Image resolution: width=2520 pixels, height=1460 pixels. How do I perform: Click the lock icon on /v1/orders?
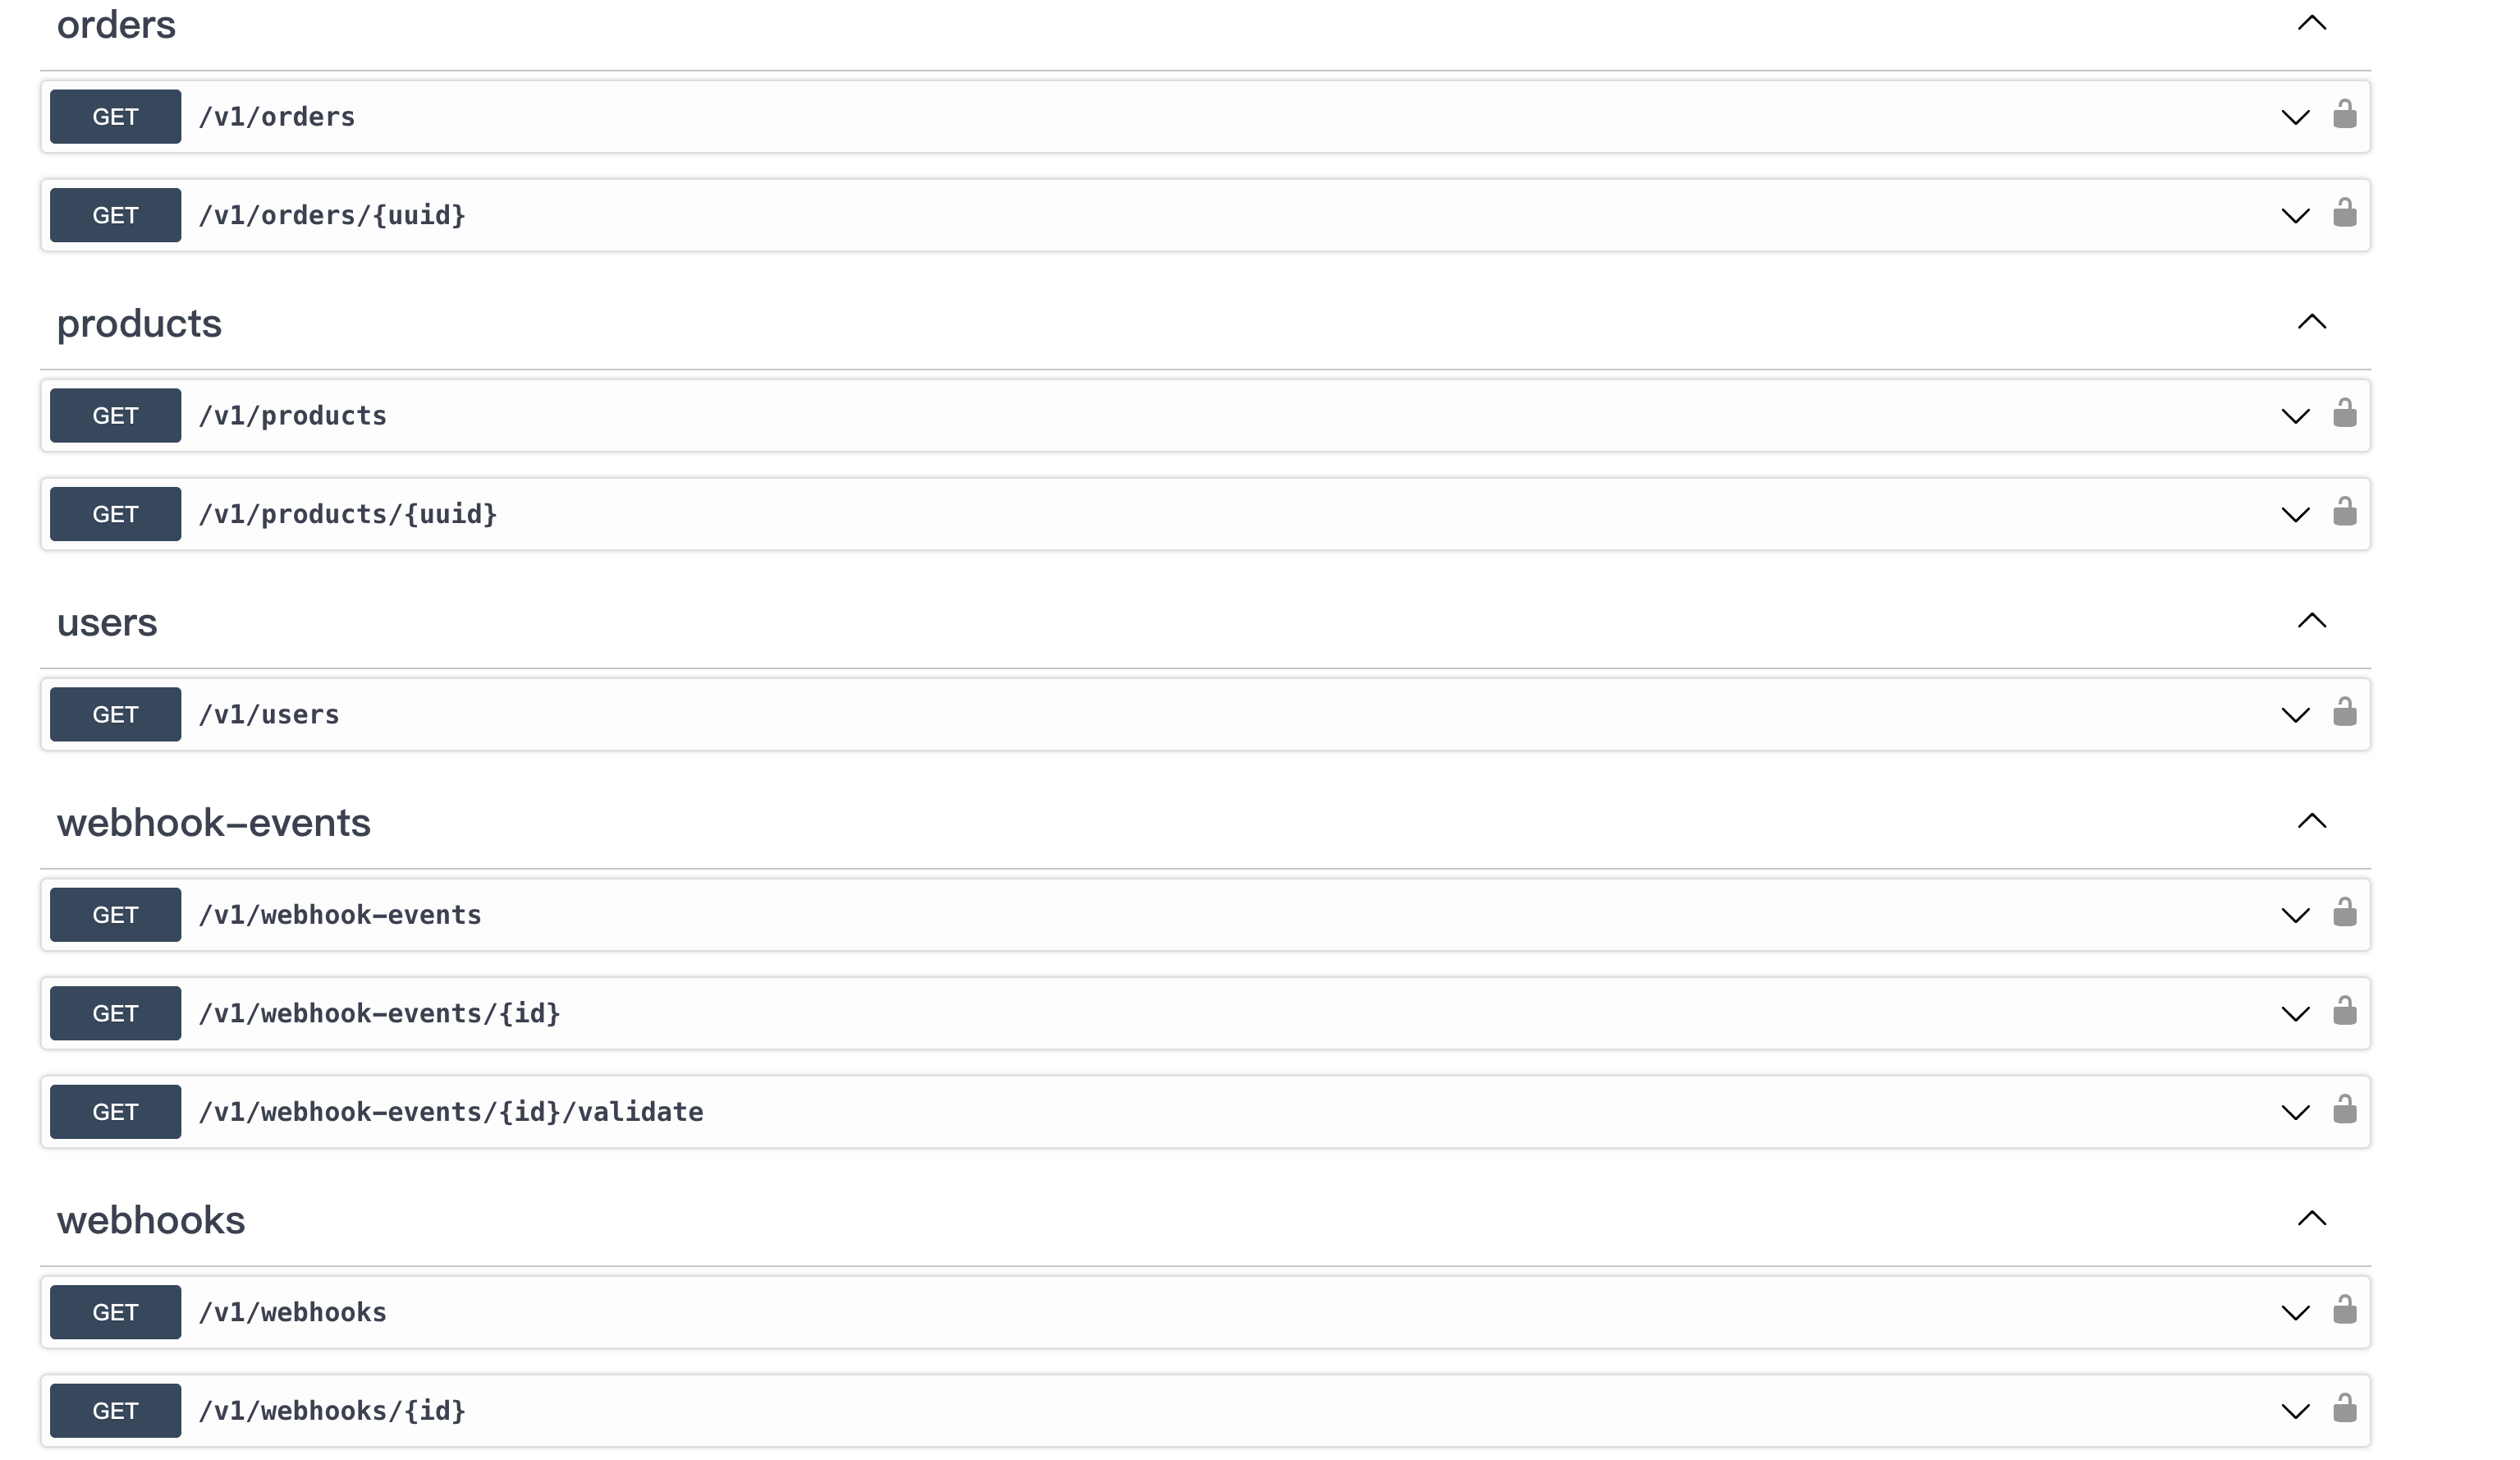point(2344,115)
